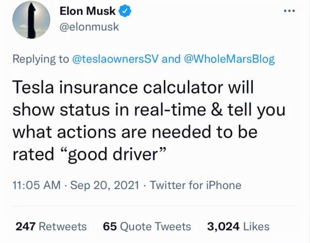This screenshot has height=243, width=310.
Task: Open the Starship rocket profile picture
Action: click(x=31, y=20)
